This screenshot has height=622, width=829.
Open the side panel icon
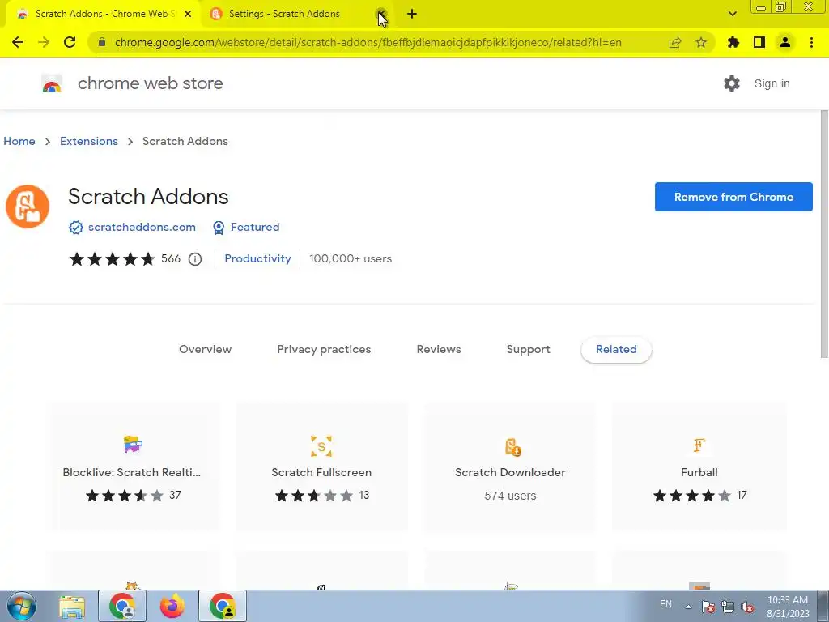759,42
